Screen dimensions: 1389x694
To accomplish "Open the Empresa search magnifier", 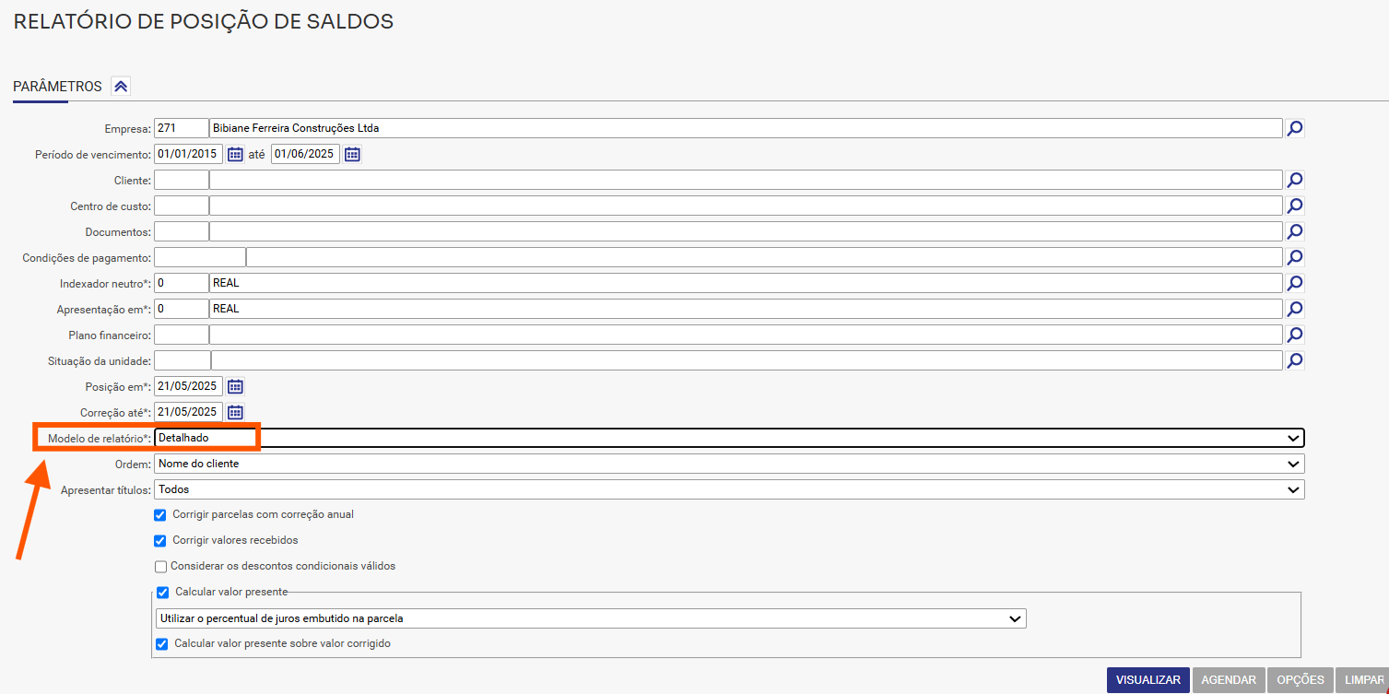I will pyautogui.click(x=1295, y=128).
